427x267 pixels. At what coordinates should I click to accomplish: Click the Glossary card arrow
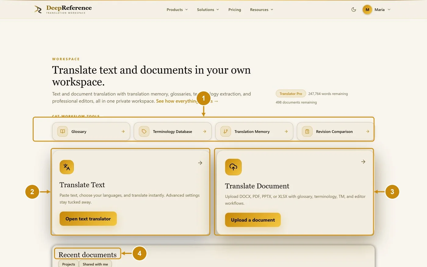pyautogui.click(x=123, y=132)
